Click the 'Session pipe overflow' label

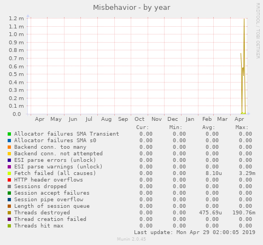[x=49, y=200]
